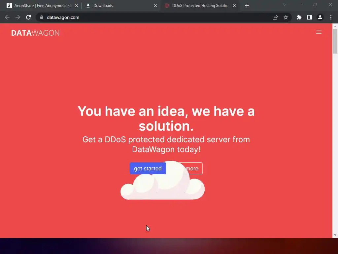Open a new browser tab

[x=247, y=6]
